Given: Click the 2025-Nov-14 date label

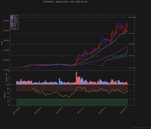Looking at the screenshot, I should [x=102, y=110].
